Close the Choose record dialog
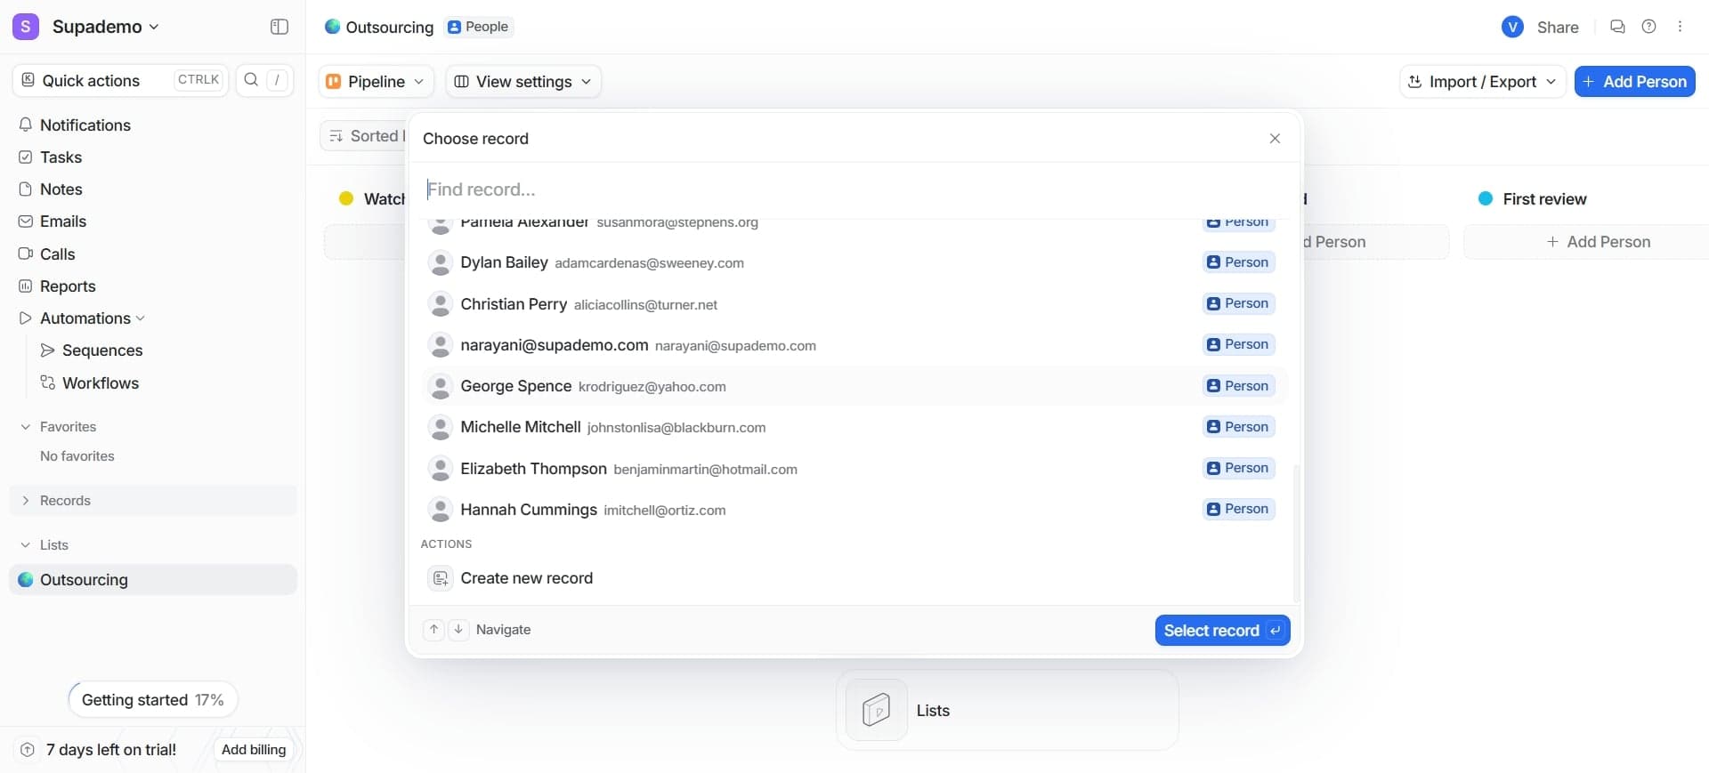1709x773 pixels. point(1275,138)
